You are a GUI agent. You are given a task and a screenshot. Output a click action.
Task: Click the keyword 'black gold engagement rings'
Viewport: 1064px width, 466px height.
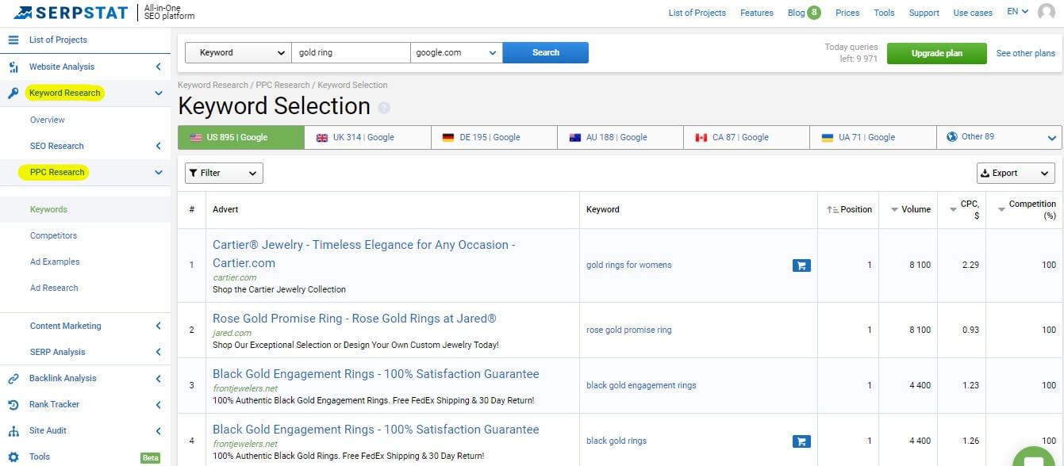641,385
